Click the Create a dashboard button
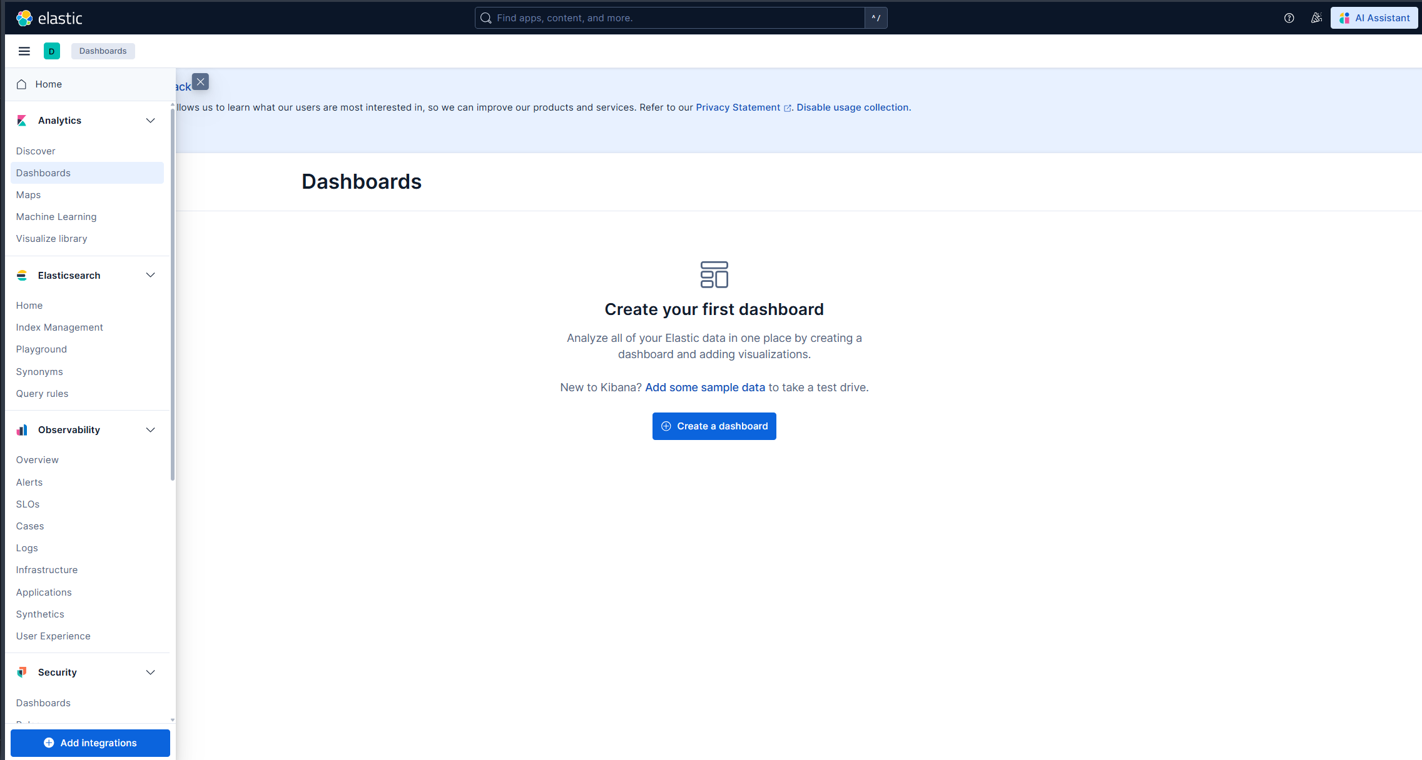 click(714, 426)
